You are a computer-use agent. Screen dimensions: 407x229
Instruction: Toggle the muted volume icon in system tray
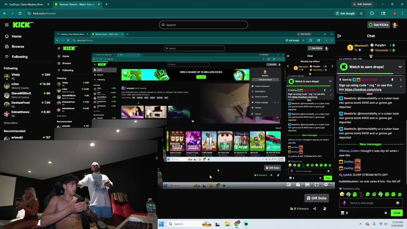[x=386, y=224]
